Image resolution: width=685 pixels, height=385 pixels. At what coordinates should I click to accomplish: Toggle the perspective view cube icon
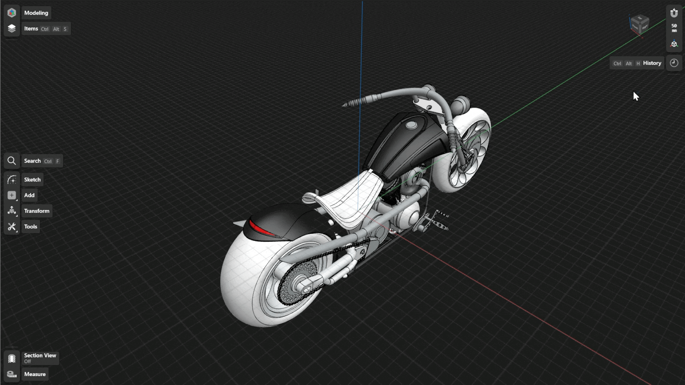click(x=674, y=44)
